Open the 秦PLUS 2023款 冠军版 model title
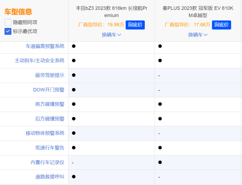The height and width of the screenshot is (185, 242). [x=198, y=12]
